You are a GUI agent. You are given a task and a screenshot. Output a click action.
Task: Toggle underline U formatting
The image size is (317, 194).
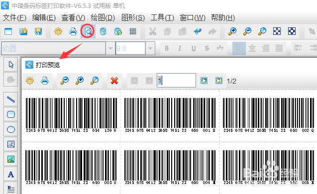pos(194,48)
